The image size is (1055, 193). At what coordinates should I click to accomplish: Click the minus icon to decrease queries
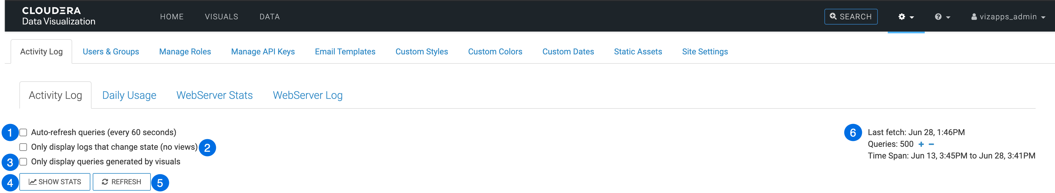pyautogui.click(x=931, y=144)
